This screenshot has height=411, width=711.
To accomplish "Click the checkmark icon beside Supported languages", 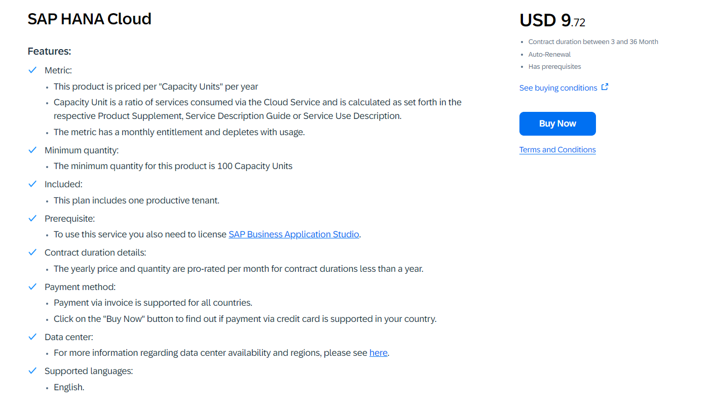I will (x=32, y=371).
